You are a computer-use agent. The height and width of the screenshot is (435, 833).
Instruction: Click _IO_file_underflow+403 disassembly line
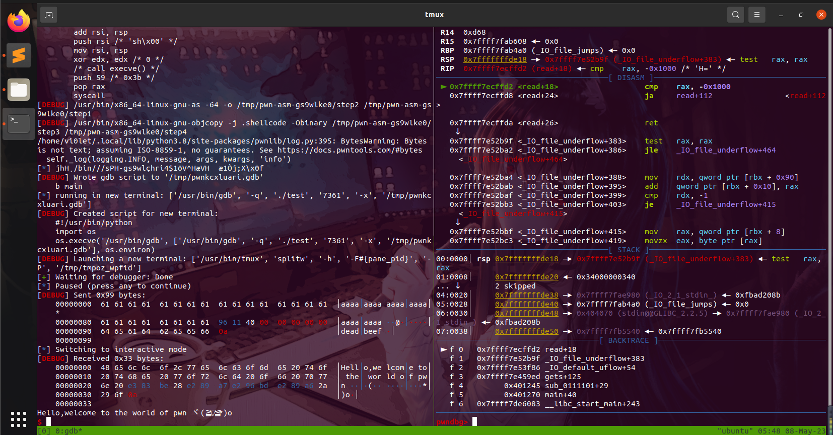[612, 204]
